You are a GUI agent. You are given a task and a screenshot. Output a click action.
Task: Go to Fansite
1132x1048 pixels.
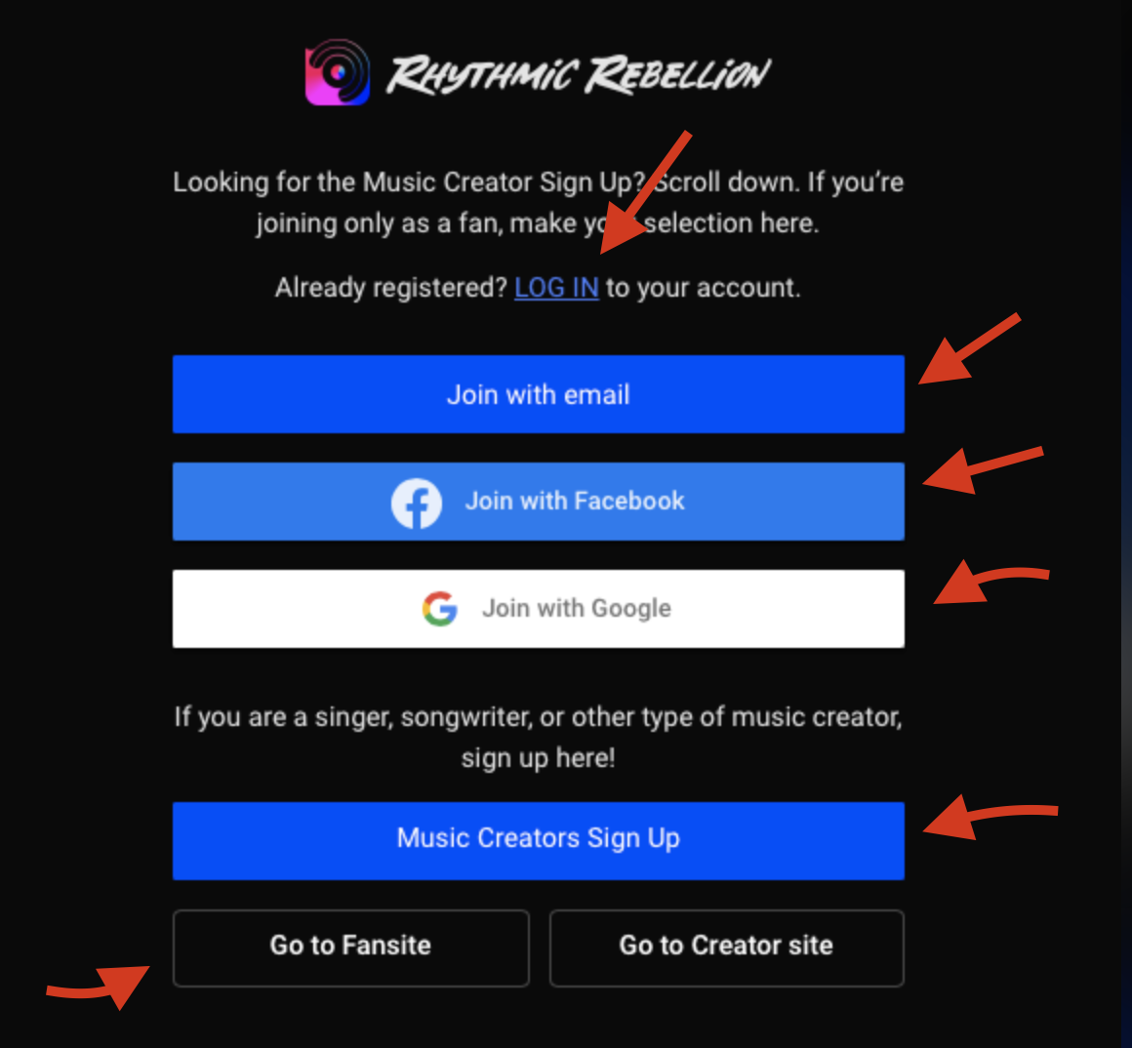351,947
